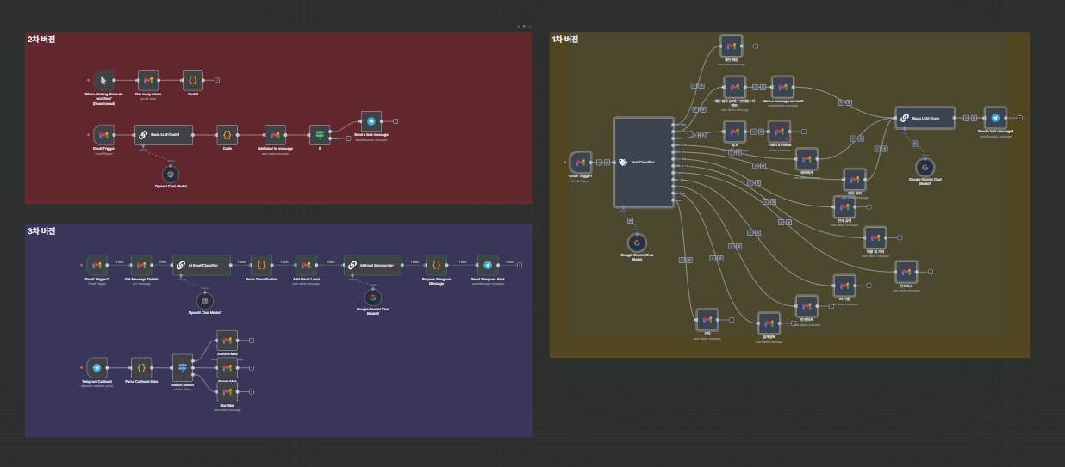Open the Send Telegram Alert node
The height and width of the screenshot is (467, 1065).
488,266
